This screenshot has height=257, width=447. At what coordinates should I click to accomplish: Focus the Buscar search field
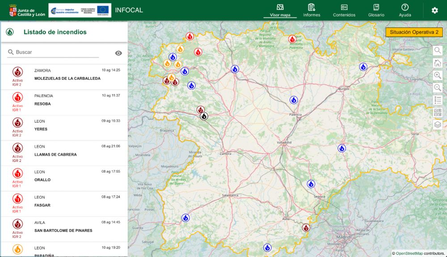click(56, 52)
